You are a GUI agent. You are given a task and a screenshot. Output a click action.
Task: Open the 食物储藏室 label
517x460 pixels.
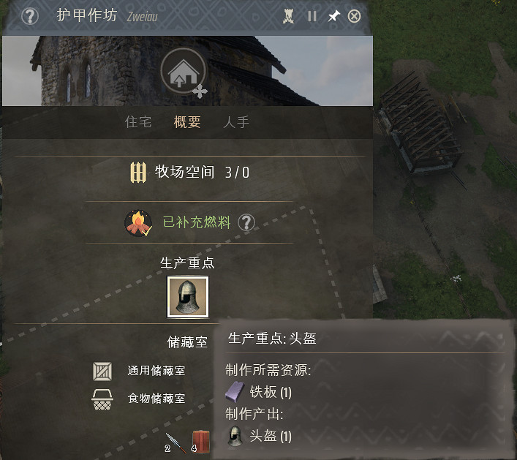156,399
